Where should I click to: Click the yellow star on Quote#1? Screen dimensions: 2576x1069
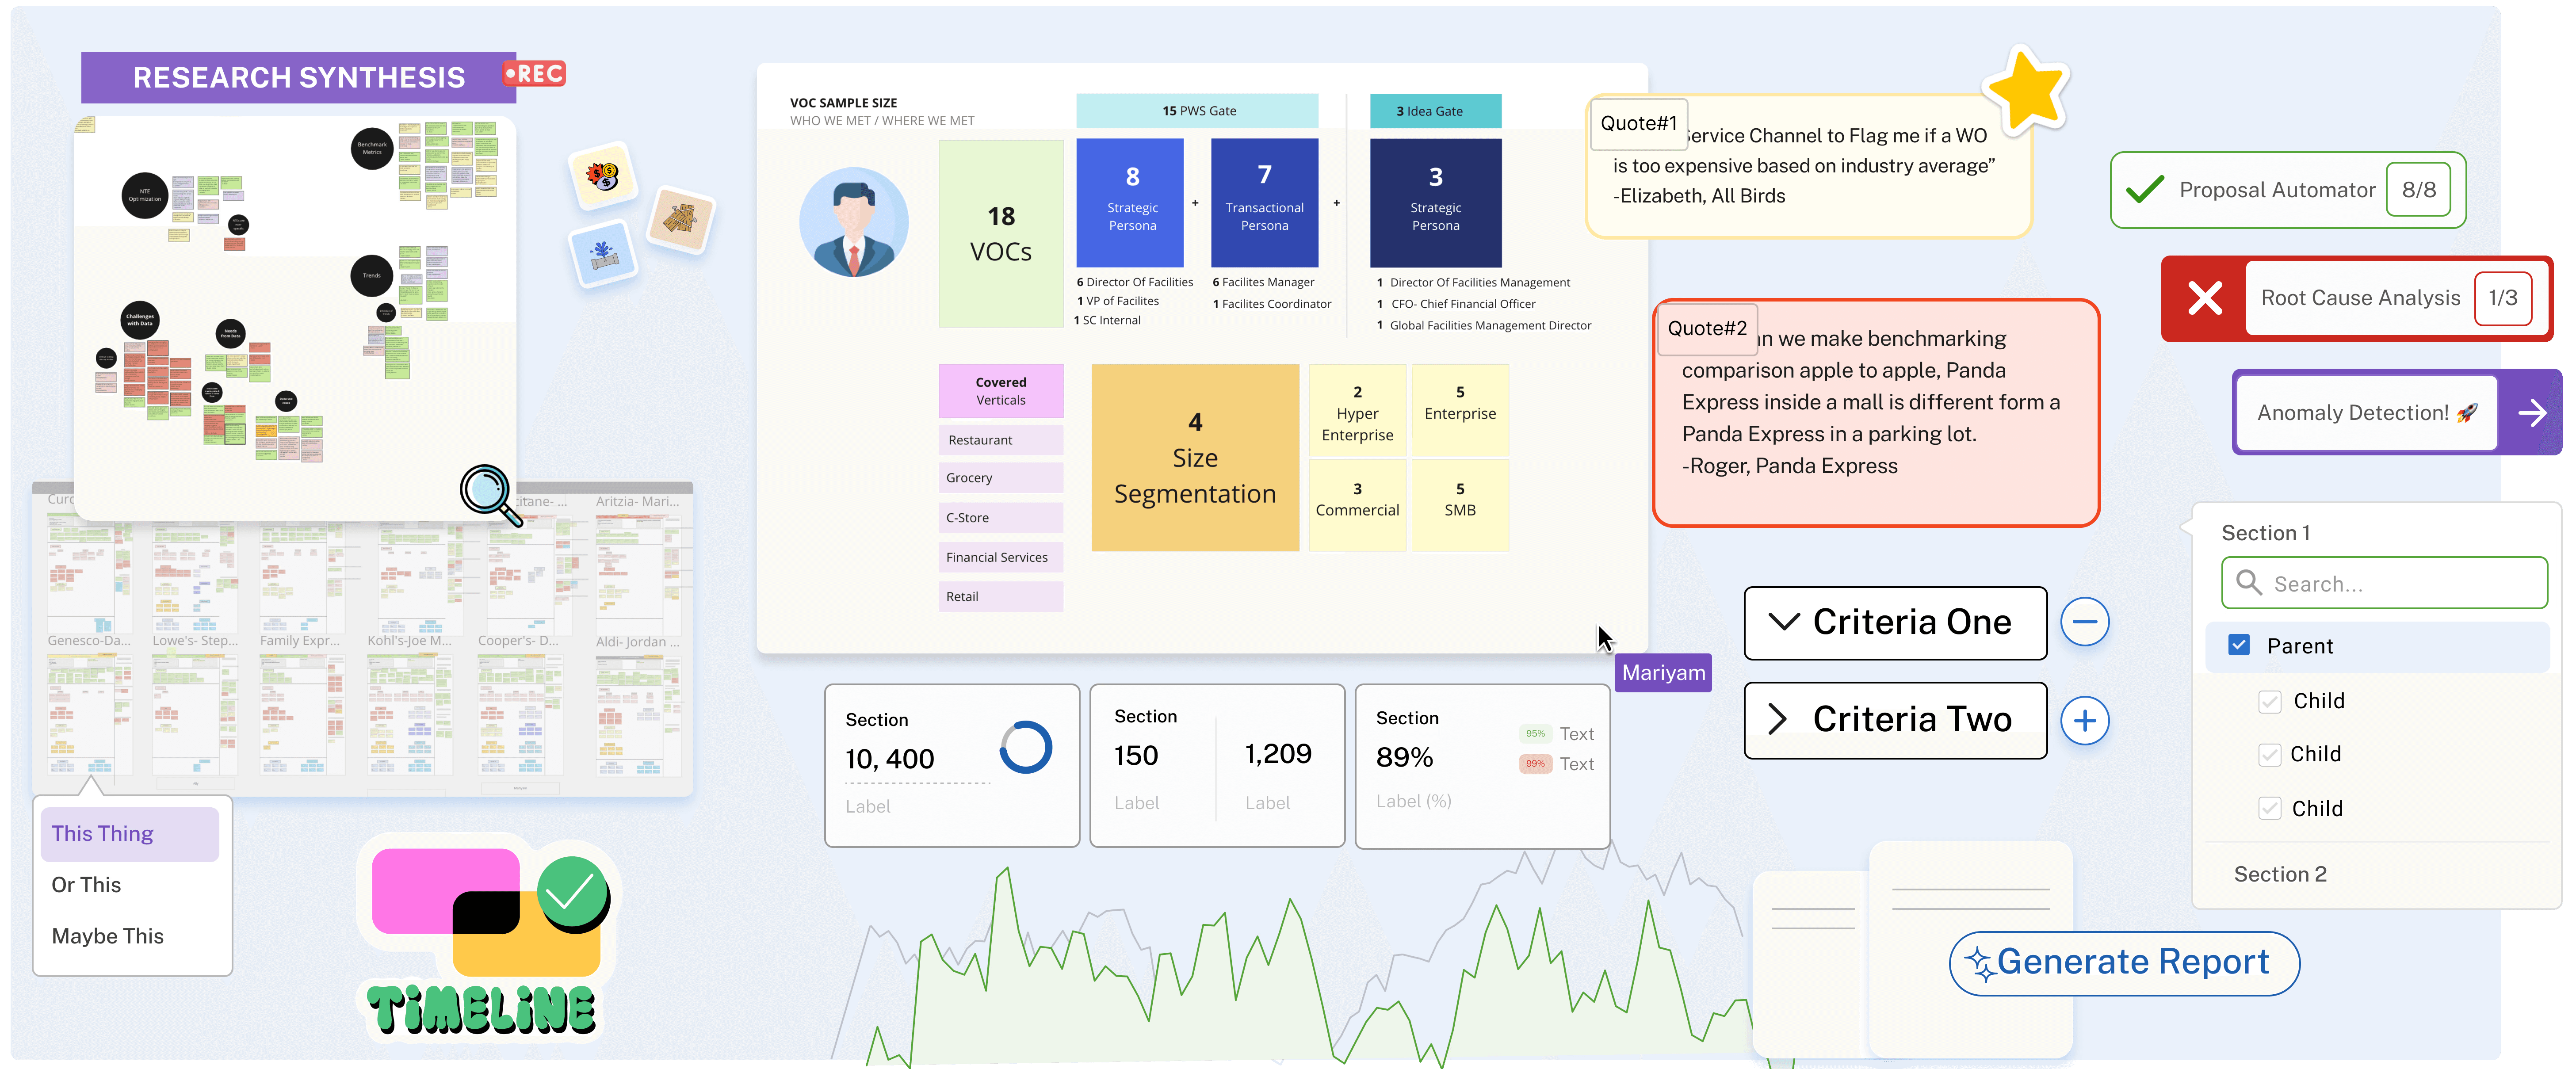coord(2026,90)
